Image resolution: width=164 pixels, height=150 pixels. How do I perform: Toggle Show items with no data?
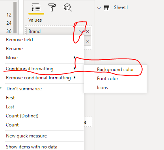tap(32, 147)
